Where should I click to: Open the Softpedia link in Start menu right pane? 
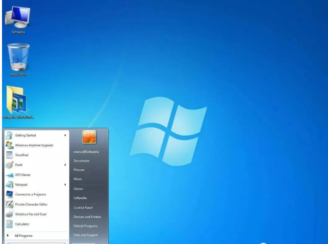(x=80, y=198)
